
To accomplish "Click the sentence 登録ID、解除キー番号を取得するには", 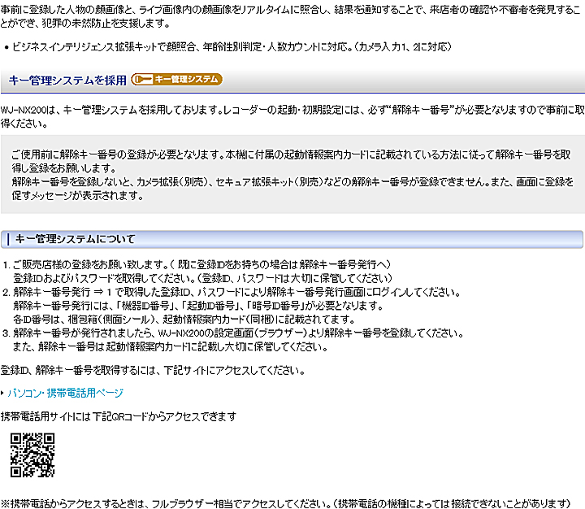I will 153,371.
